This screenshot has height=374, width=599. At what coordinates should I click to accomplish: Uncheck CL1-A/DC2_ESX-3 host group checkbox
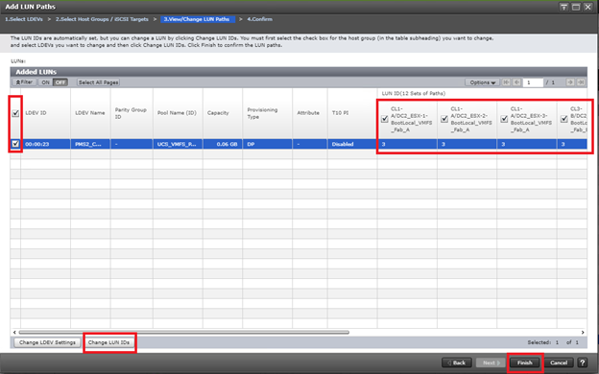(504, 119)
